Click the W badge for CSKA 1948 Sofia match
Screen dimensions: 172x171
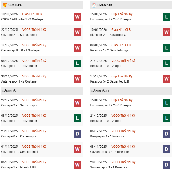pyautogui.click(x=77, y=17)
